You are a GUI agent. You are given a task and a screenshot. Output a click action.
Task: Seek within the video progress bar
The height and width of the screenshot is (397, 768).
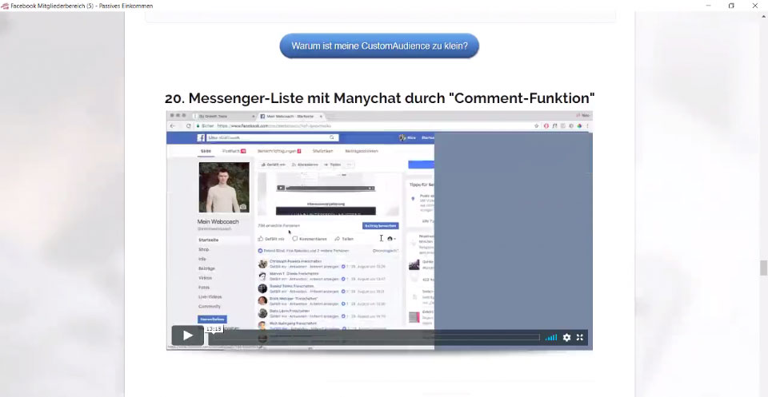[x=376, y=337]
